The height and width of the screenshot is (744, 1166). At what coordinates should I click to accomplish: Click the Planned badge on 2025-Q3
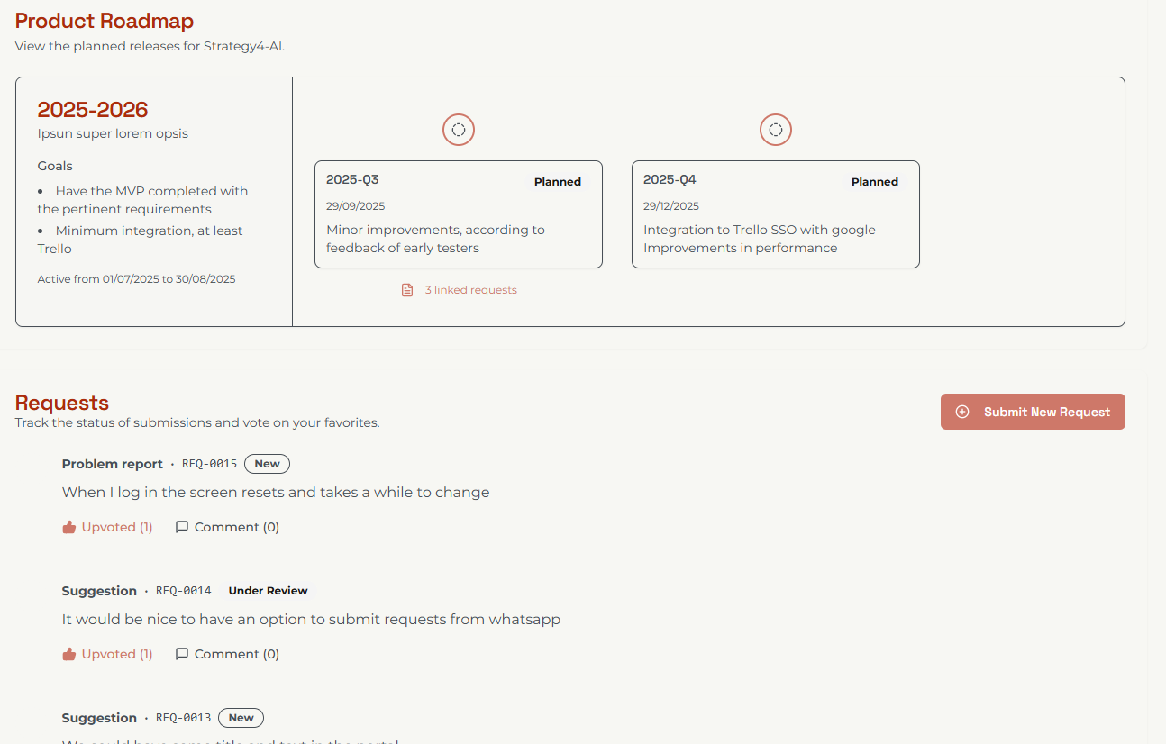click(557, 182)
